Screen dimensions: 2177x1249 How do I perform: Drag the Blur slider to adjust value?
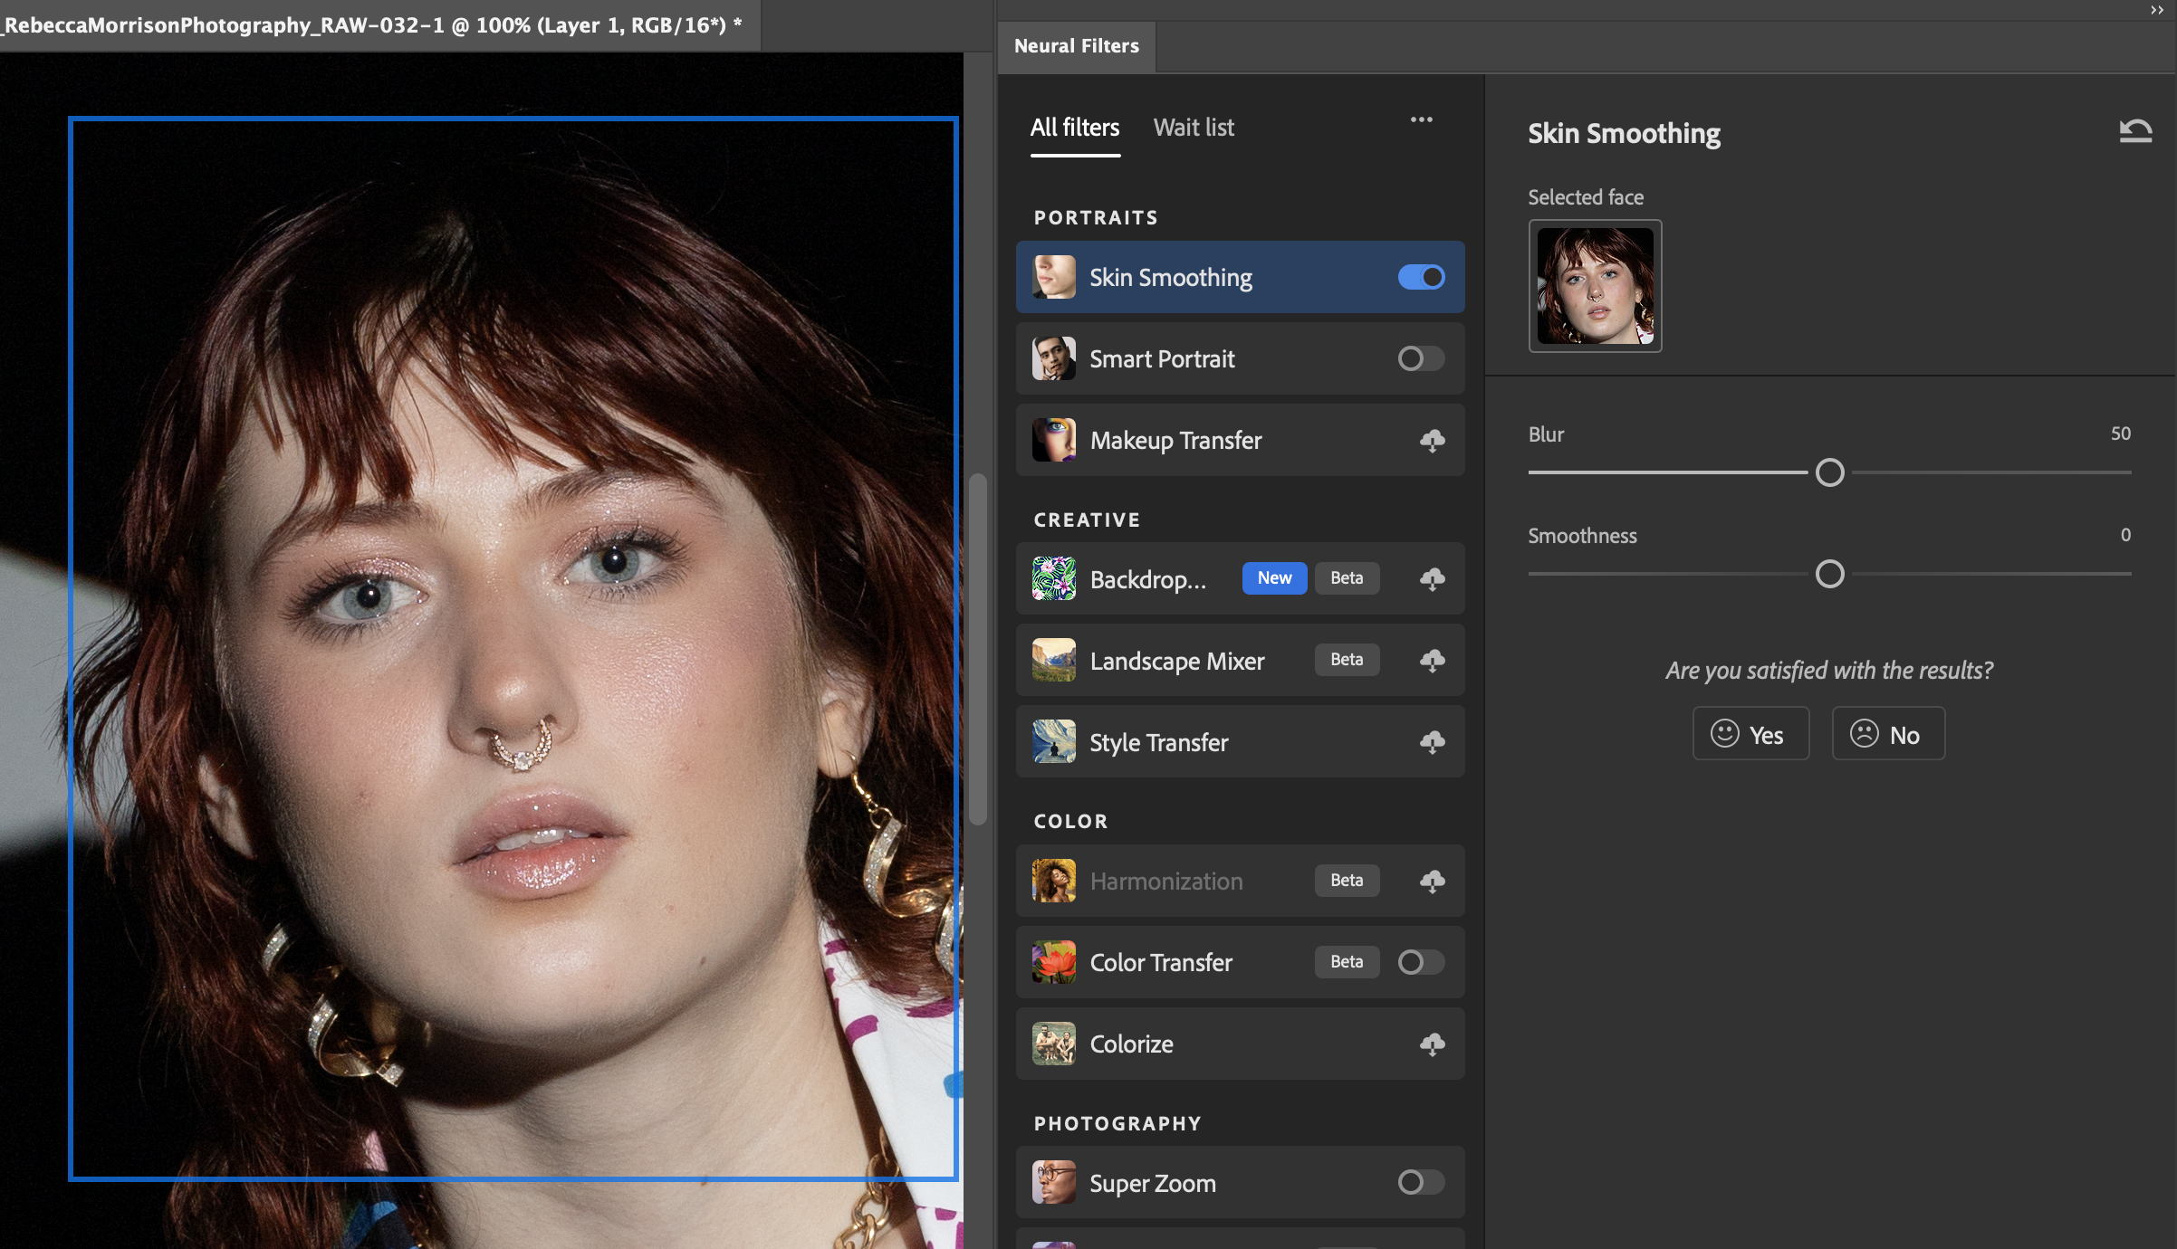click(x=1828, y=473)
